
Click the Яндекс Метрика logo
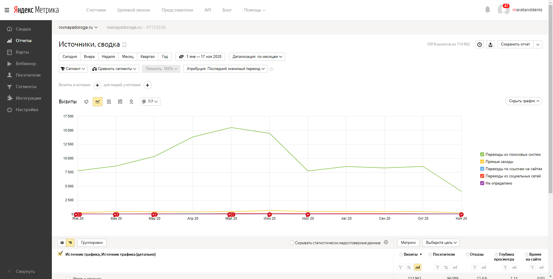[36, 10]
